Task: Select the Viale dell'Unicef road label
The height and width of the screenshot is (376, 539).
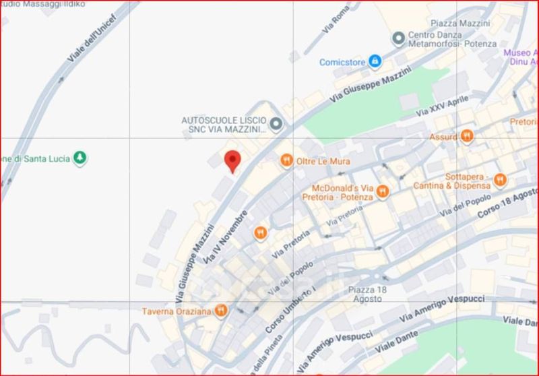Action: click(x=92, y=38)
